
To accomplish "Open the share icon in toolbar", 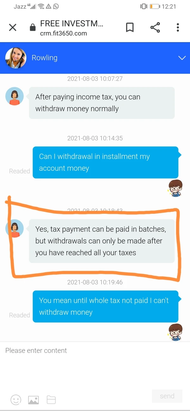I will coord(155,28).
